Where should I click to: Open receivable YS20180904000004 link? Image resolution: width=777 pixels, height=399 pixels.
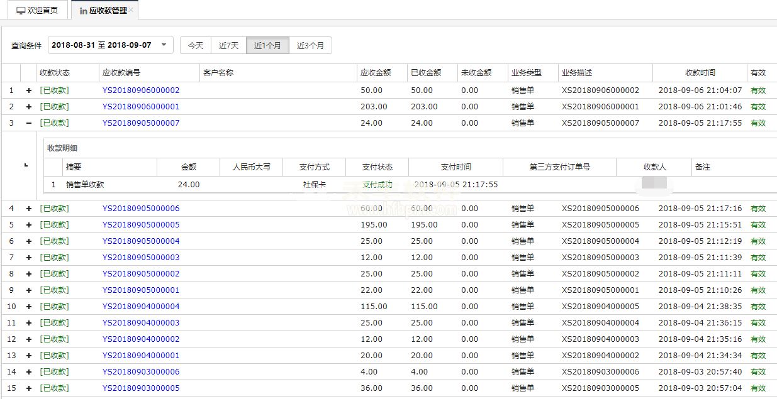tap(141, 307)
